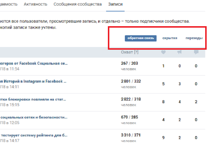The image size is (209, 147).
Task: Open the Историй в Instagram и Facebook post
Action: pyautogui.click(x=33, y=81)
